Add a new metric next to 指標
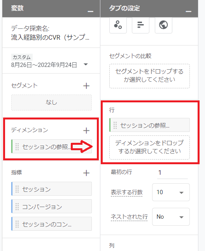 tap(86, 173)
